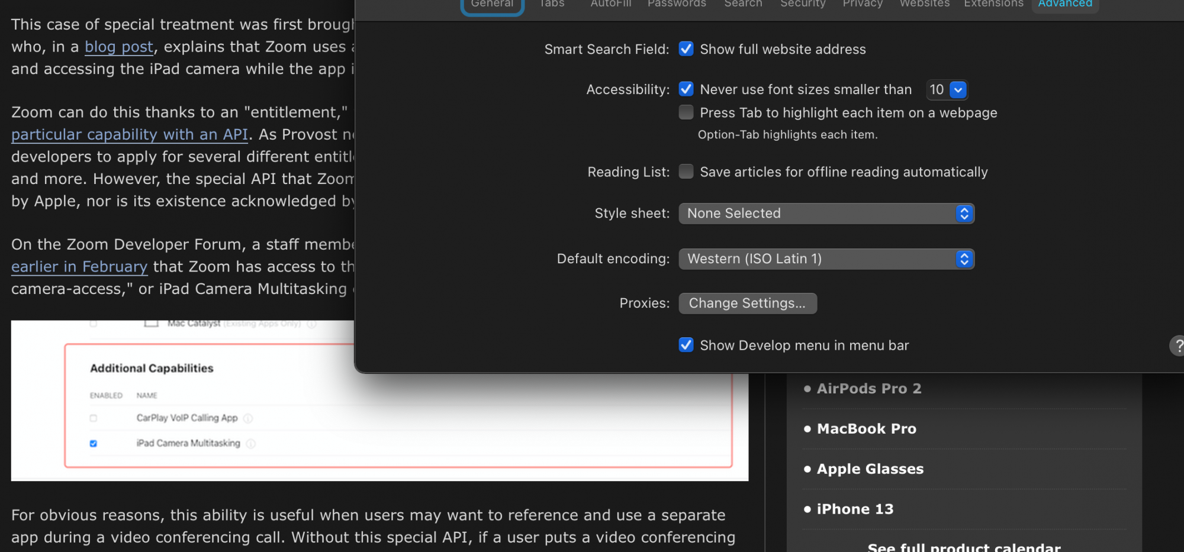Open AirPods Pro 2 in the product list
This screenshot has width=1184, height=552.
869,389
